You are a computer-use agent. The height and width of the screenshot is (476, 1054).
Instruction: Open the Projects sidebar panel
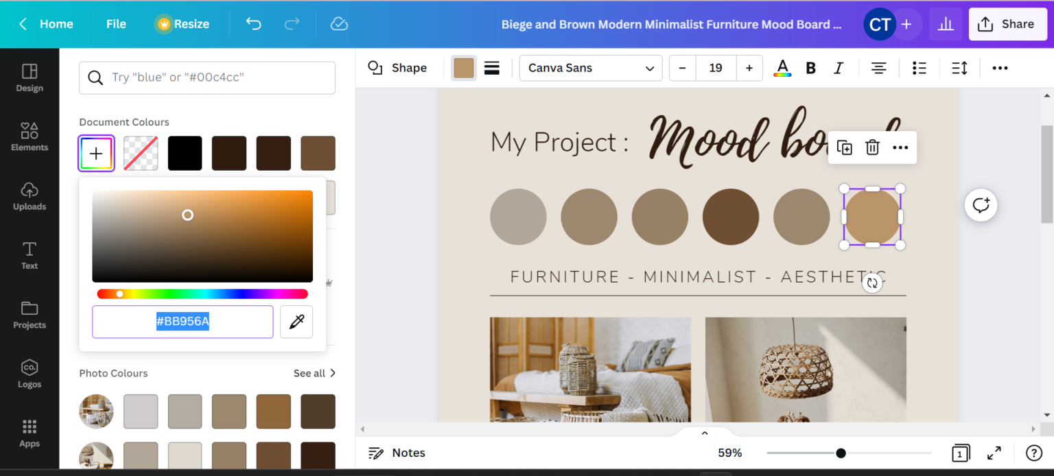coord(30,315)
